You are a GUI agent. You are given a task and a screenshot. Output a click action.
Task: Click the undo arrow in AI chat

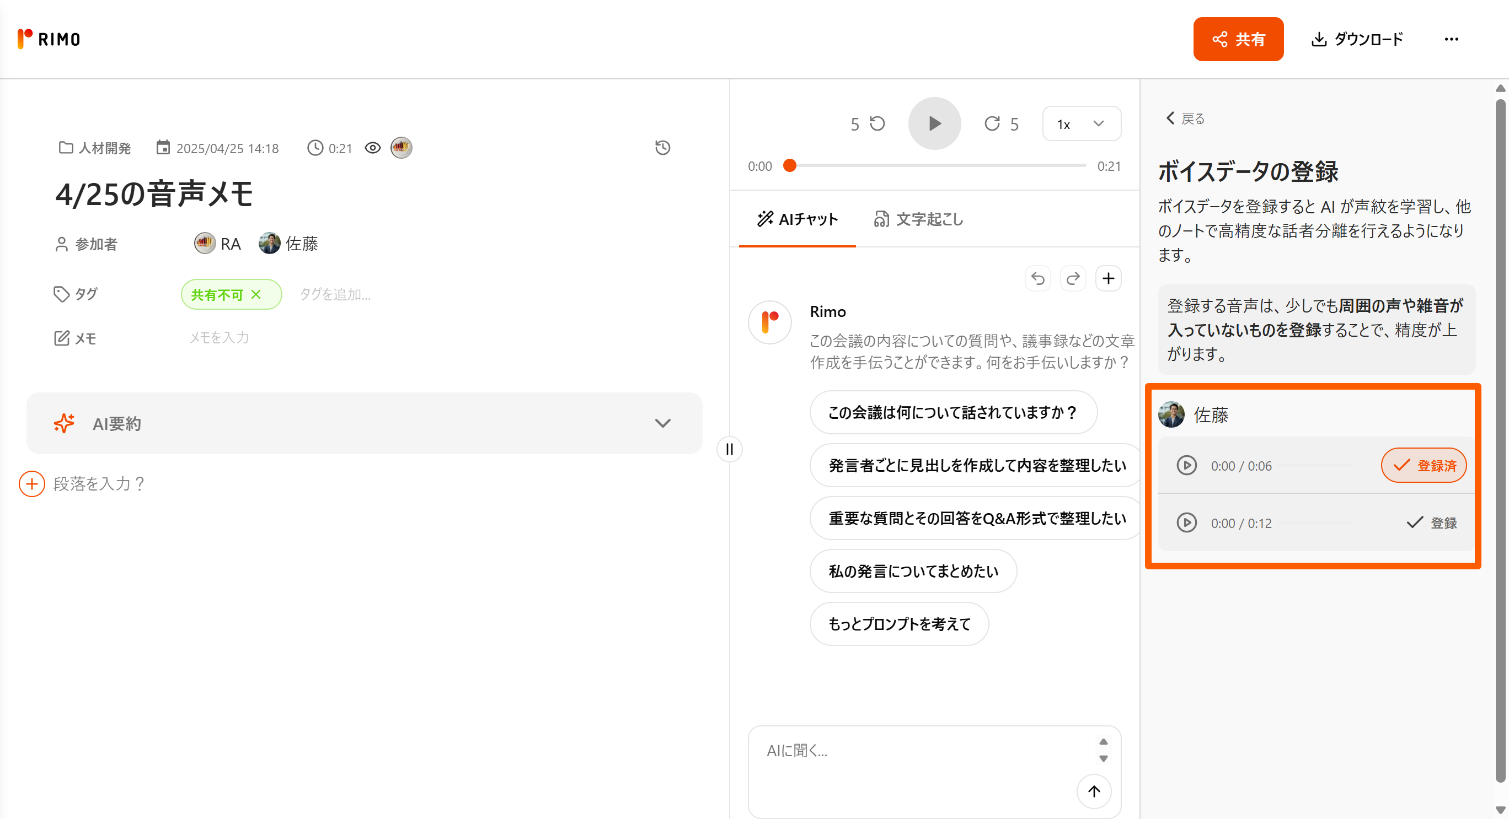coord(1037,279)
